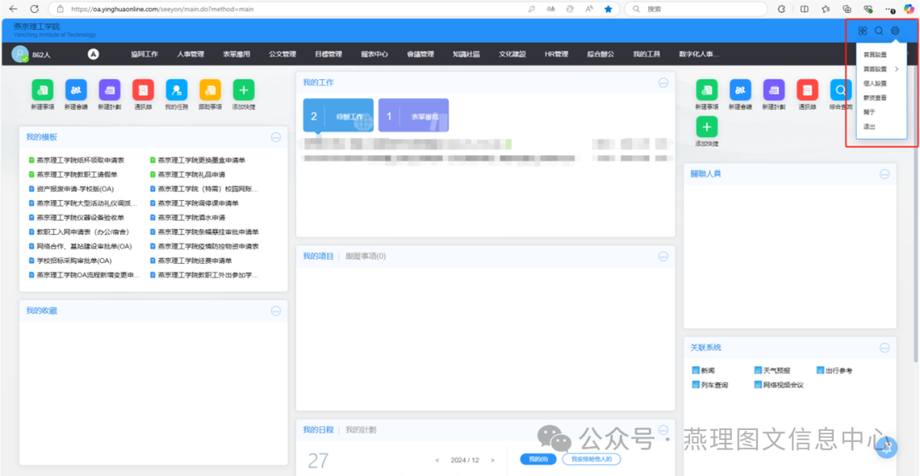Open 人事管理 in the navigation bar

click(191, 54)
